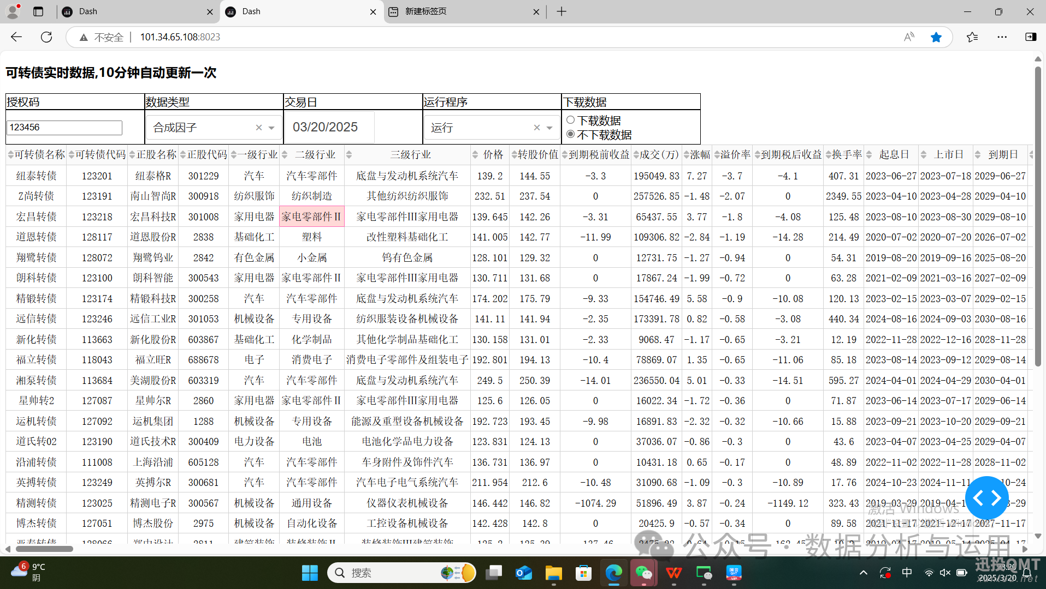Image resolution: width=1046 pixels, height=589 pixels.
Task: Show hidden system tray icons
Action: click(x=864, y=573)
